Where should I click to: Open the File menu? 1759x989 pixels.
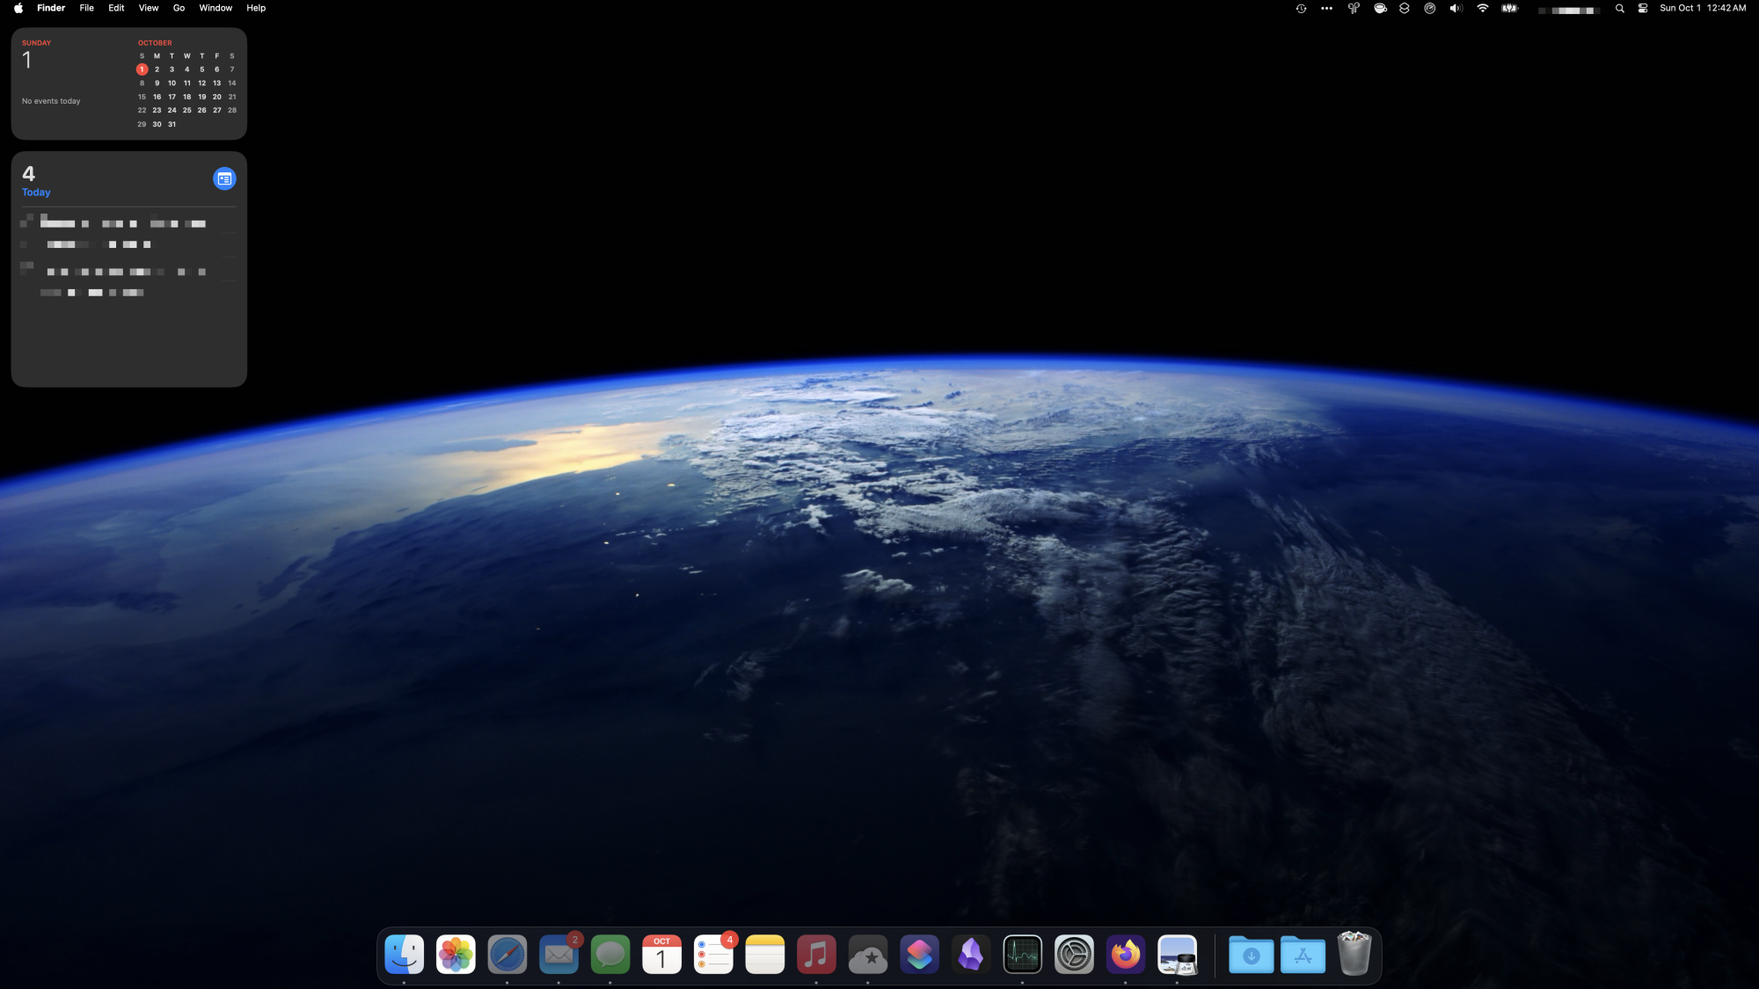coord(87,8)
